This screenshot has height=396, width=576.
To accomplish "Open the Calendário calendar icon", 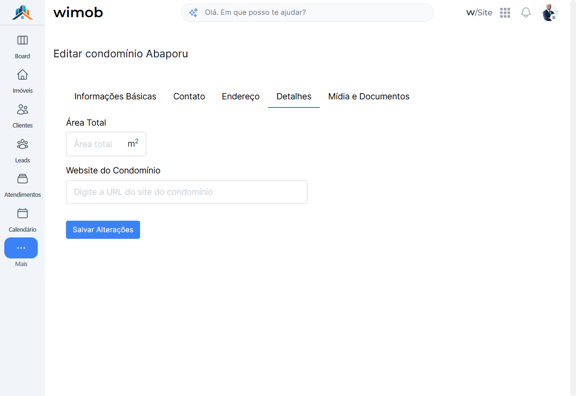I will [x=22, y=213].
